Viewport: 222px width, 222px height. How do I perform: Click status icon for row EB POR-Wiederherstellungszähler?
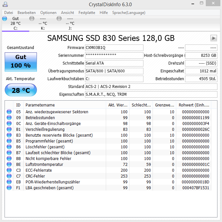click(9, 182)
